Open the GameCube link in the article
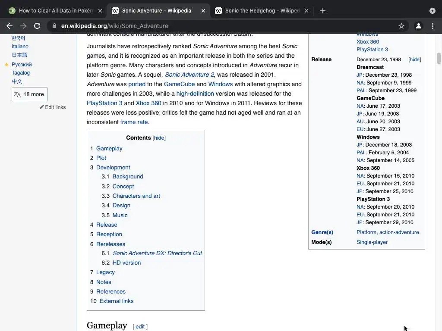The width and height of the screenshot is (442, 331). pyautogui.click(x=179, y=84)
